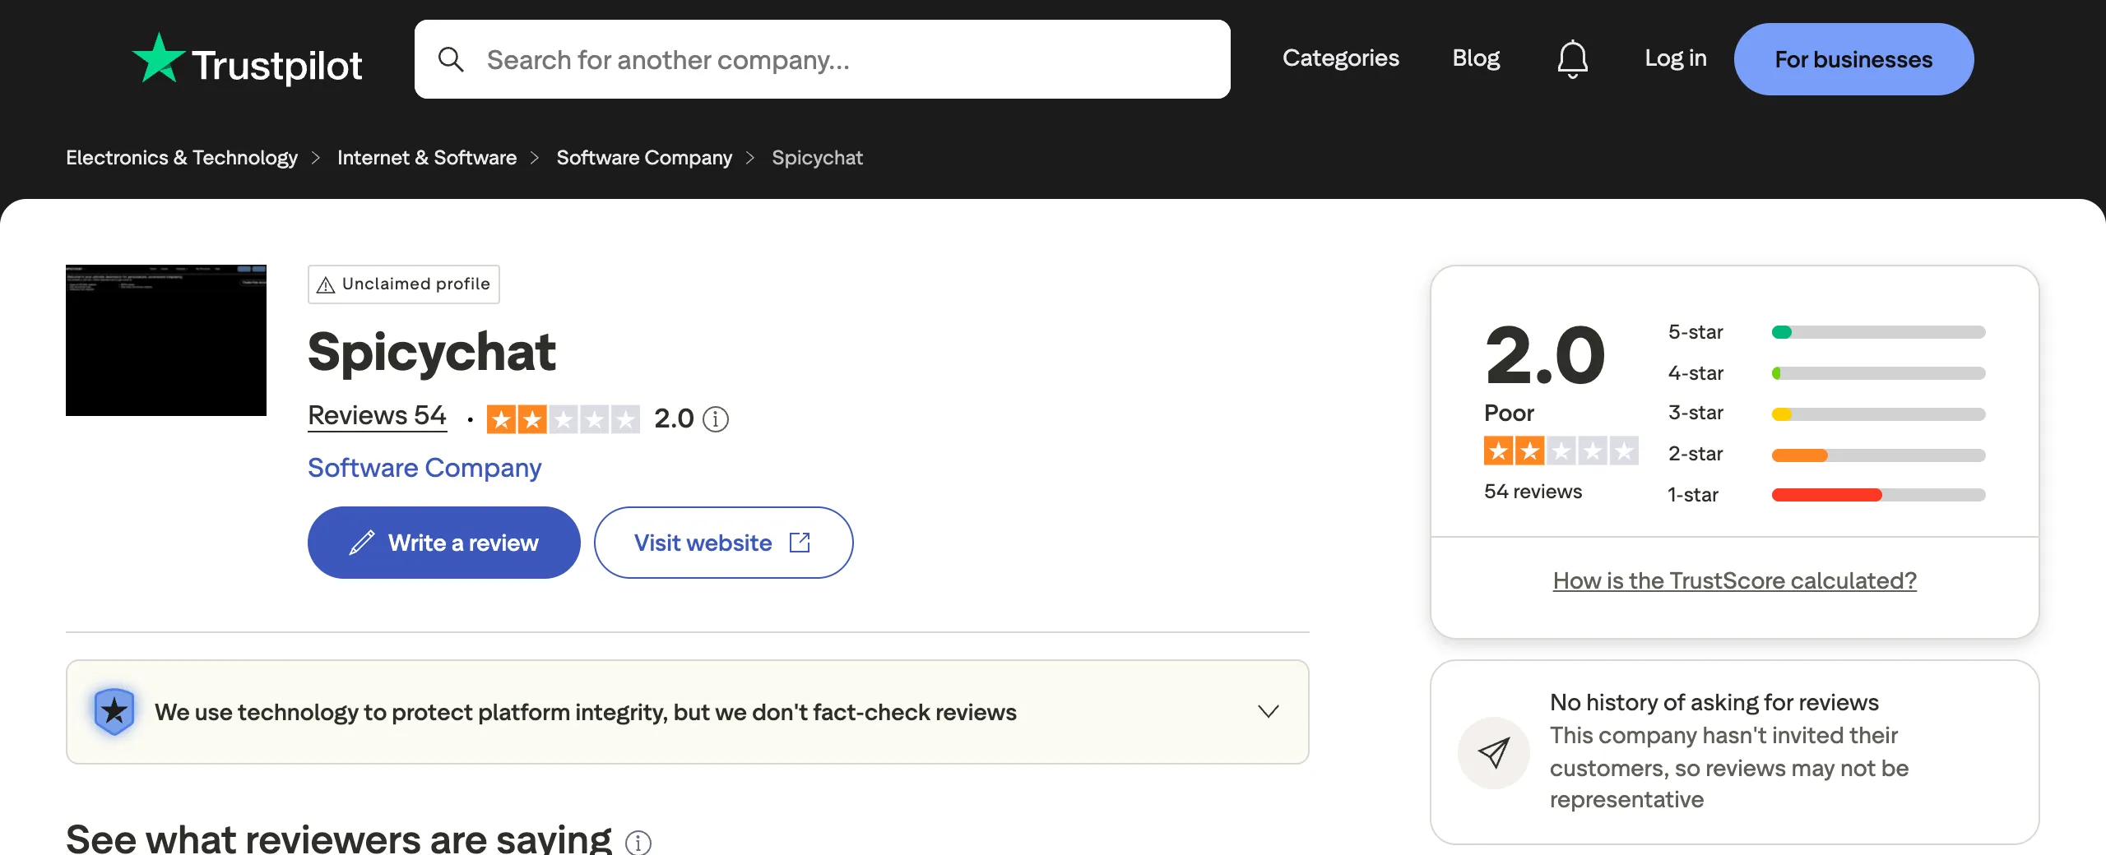The height and width of the screenshot is (855, 2106).
Task: Click the pencil icon in Write a review
Action: point(362,543)
